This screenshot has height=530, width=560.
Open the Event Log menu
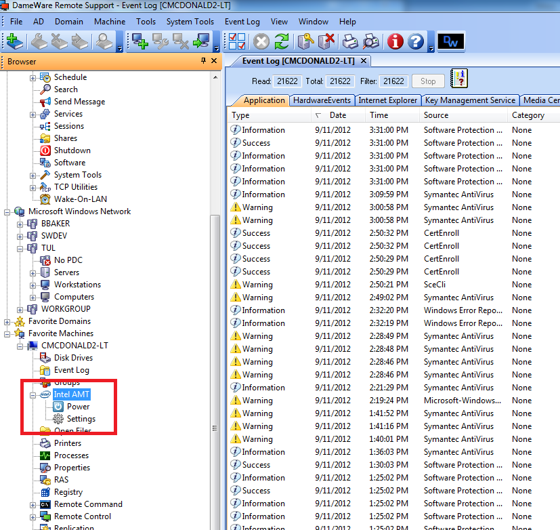click(242, 22)
